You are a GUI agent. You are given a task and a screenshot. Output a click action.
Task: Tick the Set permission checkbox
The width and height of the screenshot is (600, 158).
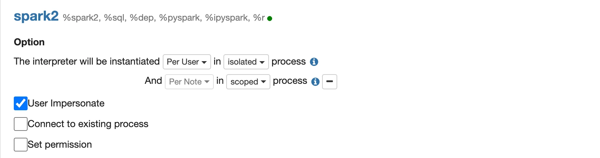pos(21,145)
